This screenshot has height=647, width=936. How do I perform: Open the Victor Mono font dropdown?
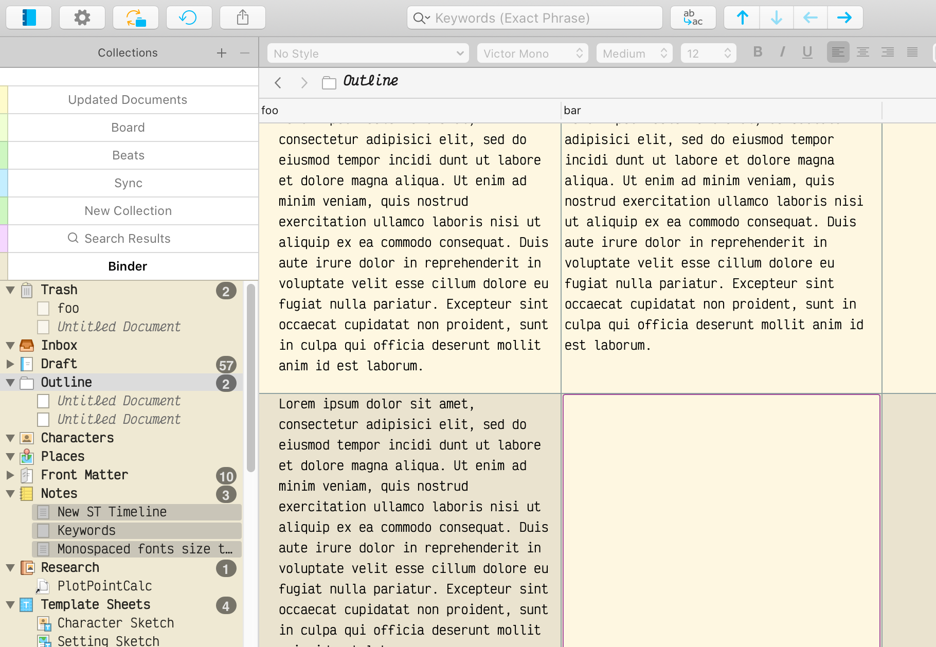coord(532,53)
